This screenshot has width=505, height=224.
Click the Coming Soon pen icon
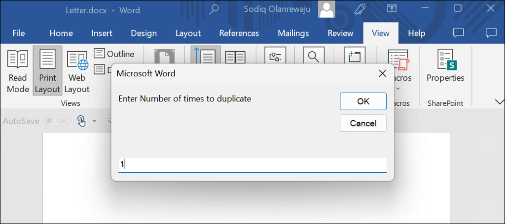tap(359, 9)
